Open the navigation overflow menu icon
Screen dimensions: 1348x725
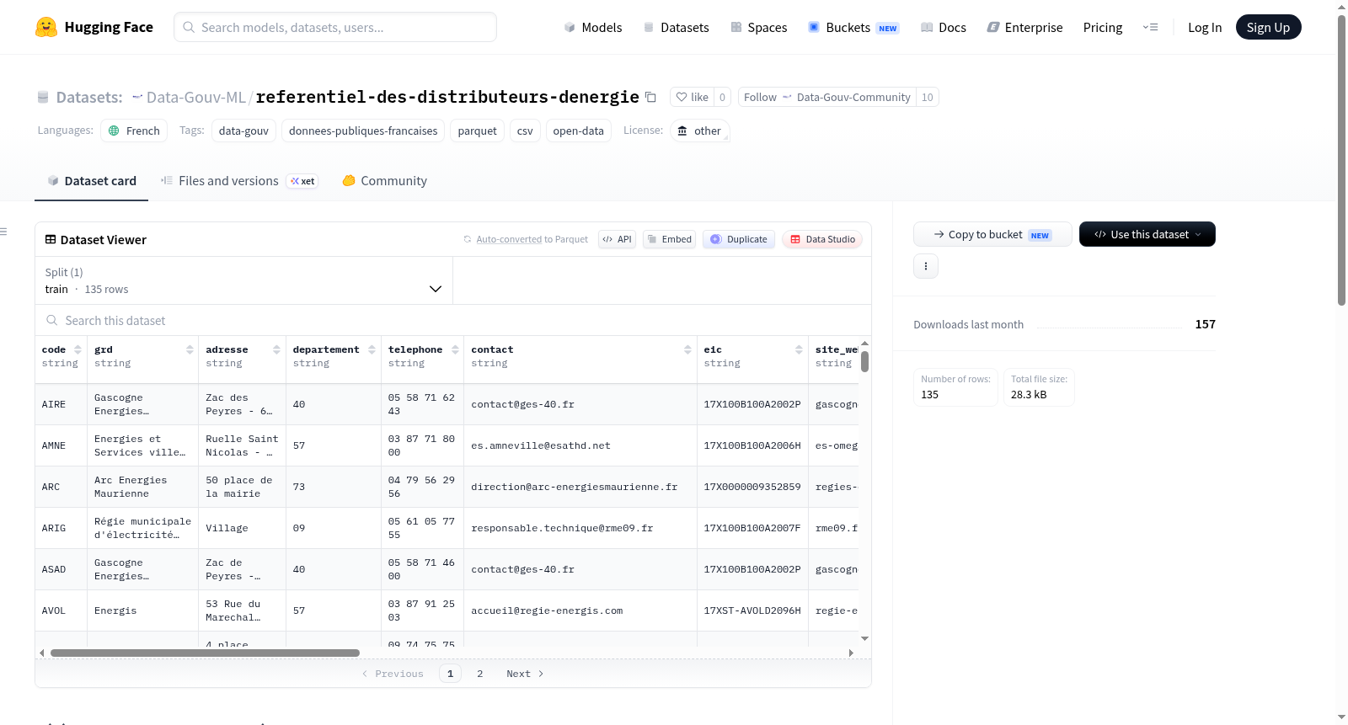tap(1150, 27)
